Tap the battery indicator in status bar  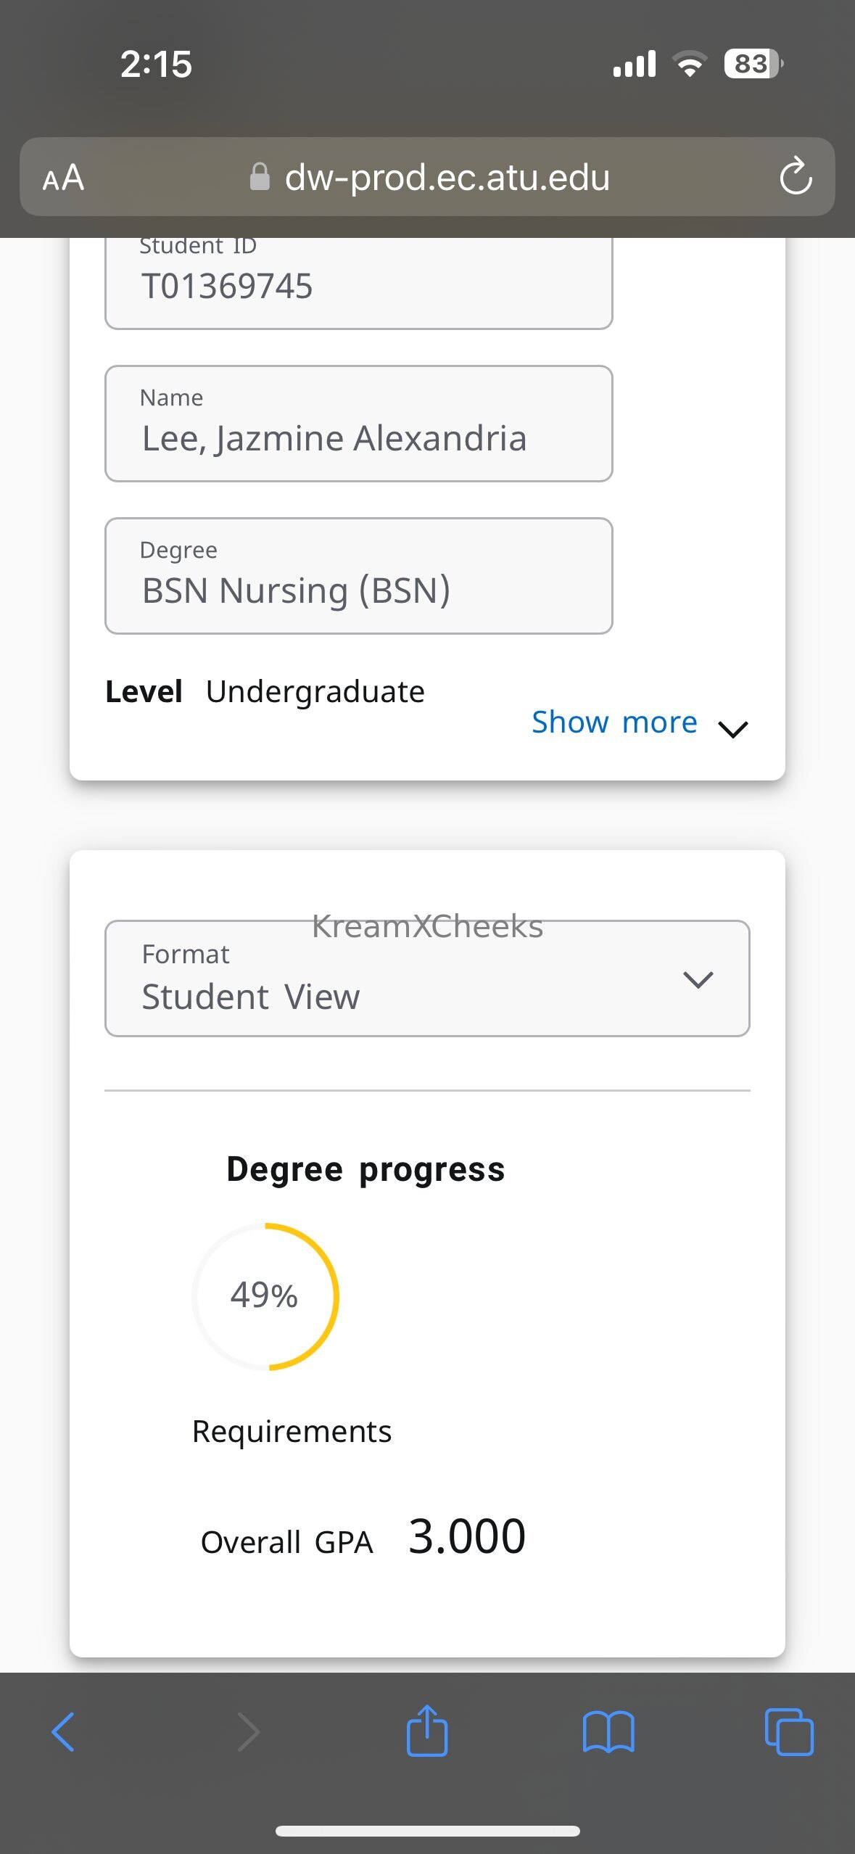pos(753,64)
